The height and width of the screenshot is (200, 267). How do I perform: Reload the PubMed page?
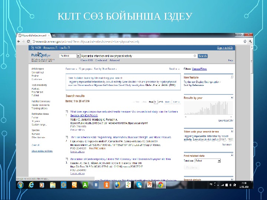click(x=28, y=41)
